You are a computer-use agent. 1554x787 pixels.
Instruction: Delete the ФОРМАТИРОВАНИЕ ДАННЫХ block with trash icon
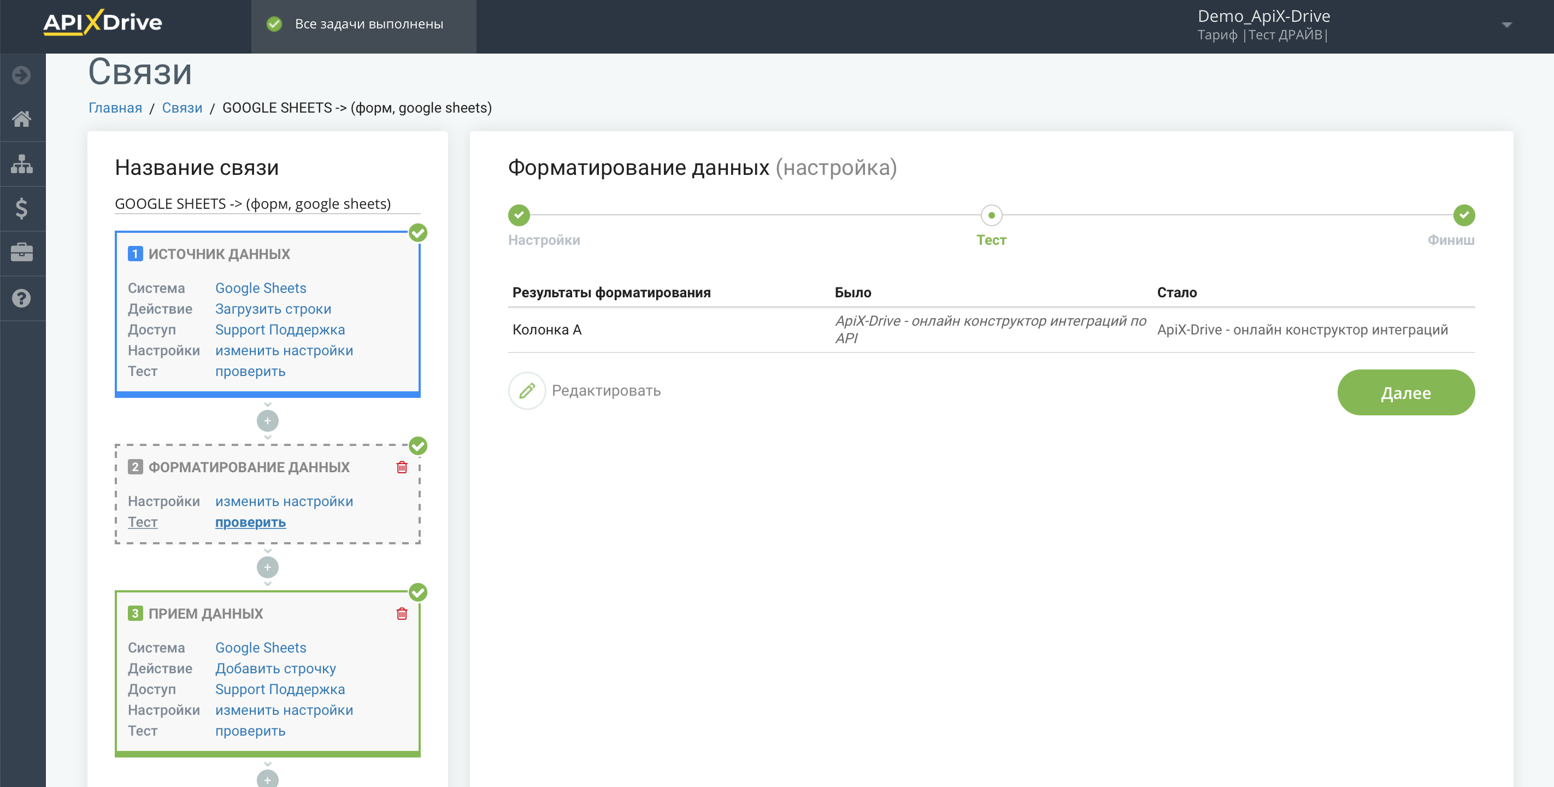pyautogui.click(x=402, y=467)
